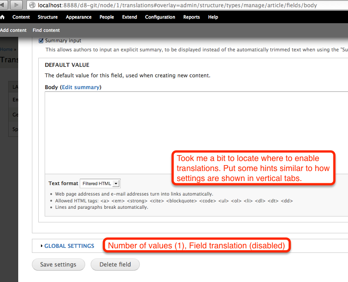Click the Summary input description text
This screenshot has width=348, height=282.
pos(197,50)
